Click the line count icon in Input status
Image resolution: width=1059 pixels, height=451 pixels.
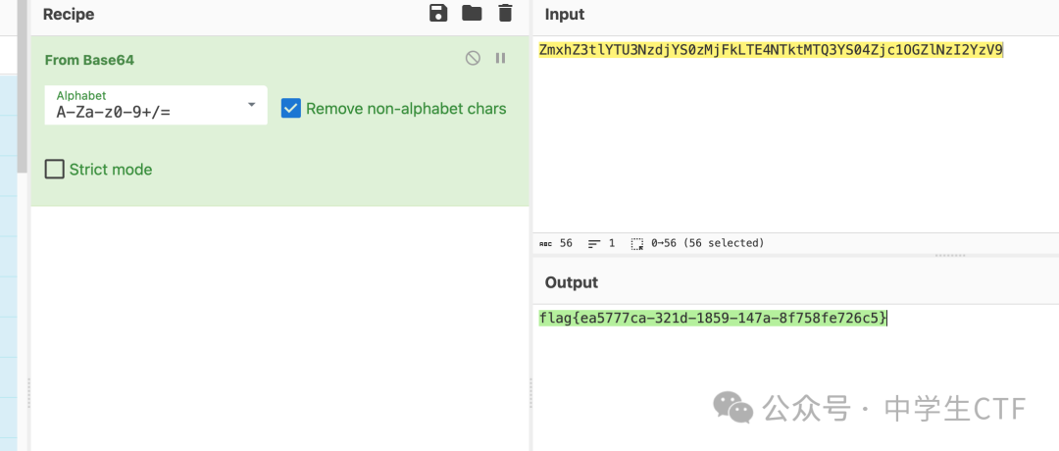point(594,243)
